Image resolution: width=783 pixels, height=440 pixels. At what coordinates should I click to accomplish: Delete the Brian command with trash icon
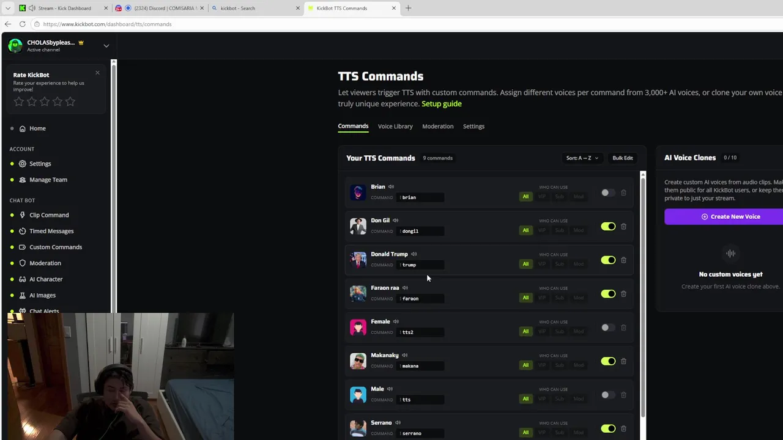pyautogui.click(x=623, y=193)
